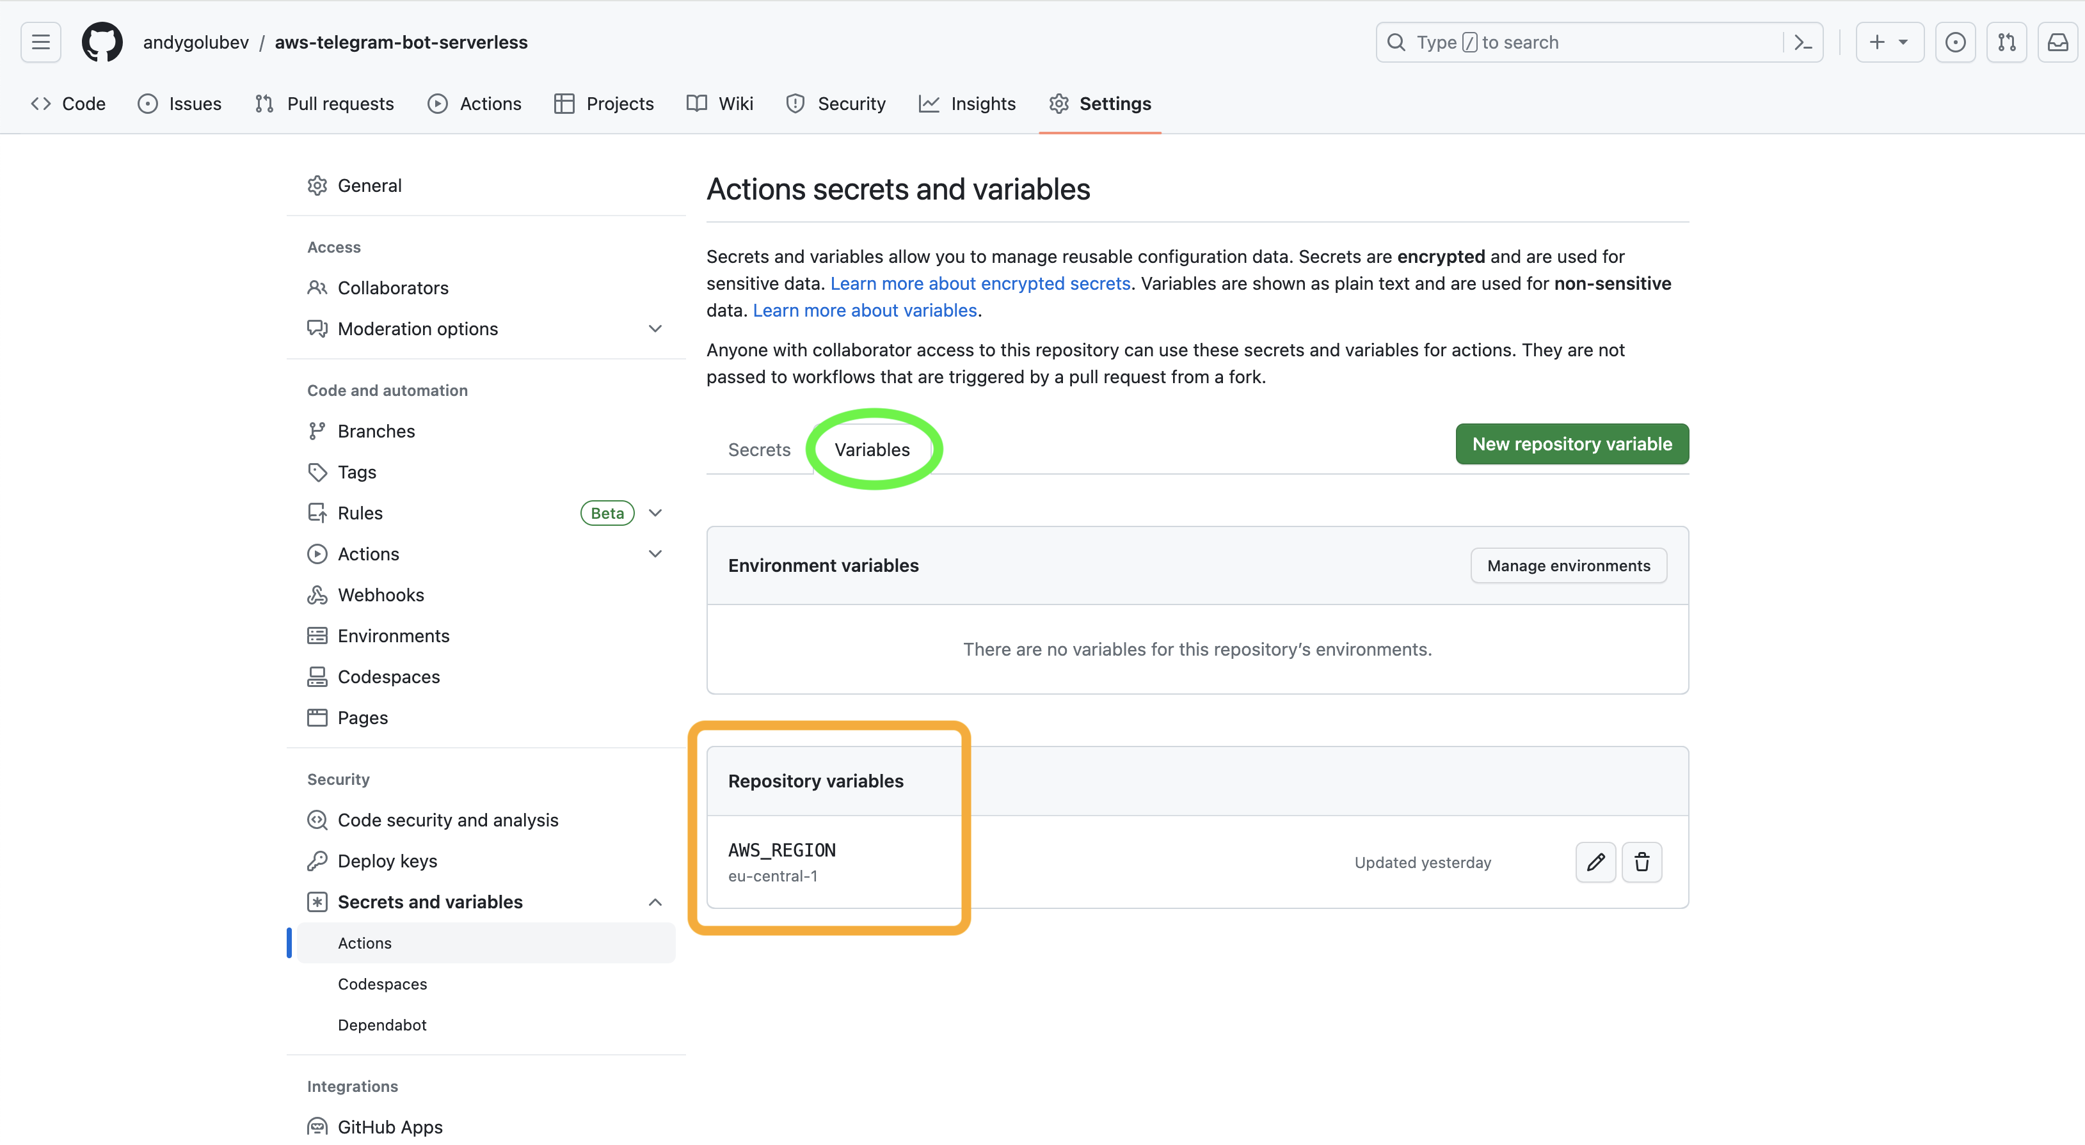Open the Insights tab
Screen dimensions: 2085x1145
[967, 104]
